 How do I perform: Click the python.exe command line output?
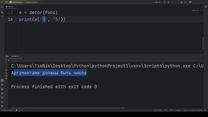[107, 66]
